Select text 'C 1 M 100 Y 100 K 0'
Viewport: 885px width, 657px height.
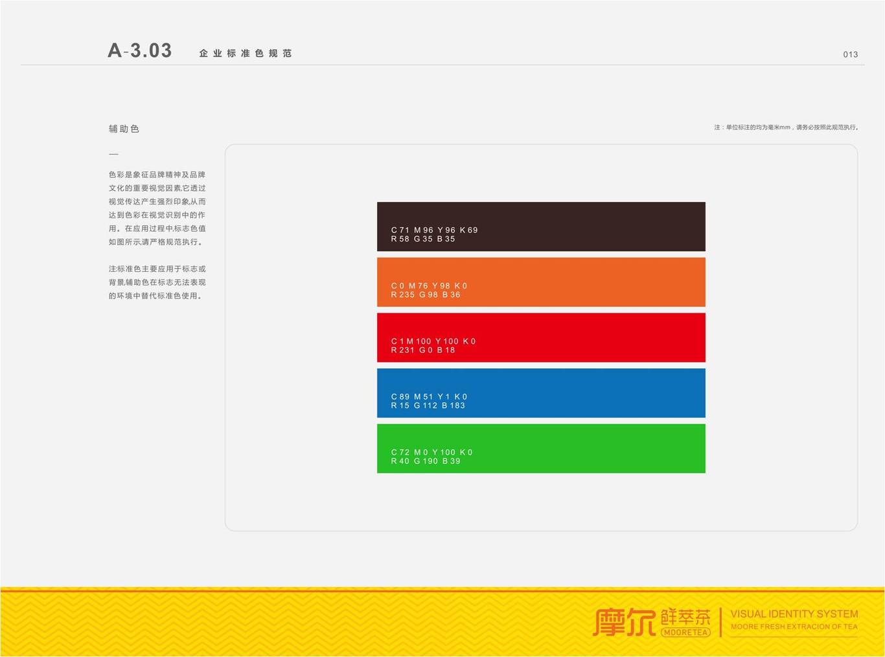click(433, 341)
